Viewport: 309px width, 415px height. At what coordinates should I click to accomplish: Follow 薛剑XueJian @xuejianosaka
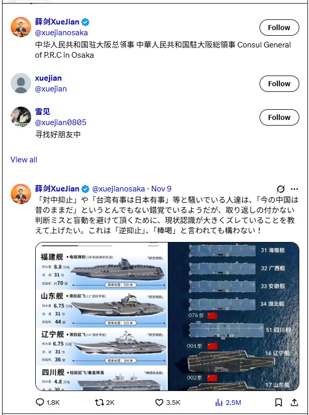coord(279,28)
